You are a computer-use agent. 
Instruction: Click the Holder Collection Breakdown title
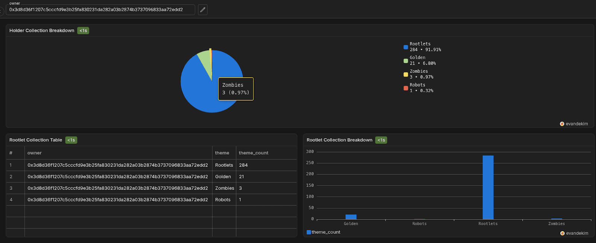point(42,30)
